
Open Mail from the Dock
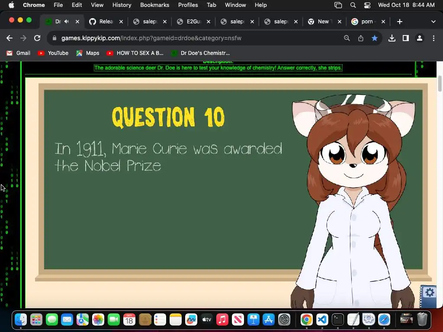point(67,319)
